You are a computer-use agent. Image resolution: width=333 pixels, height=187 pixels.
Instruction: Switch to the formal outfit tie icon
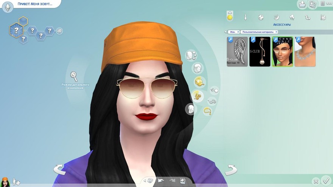tap(245, 17)
